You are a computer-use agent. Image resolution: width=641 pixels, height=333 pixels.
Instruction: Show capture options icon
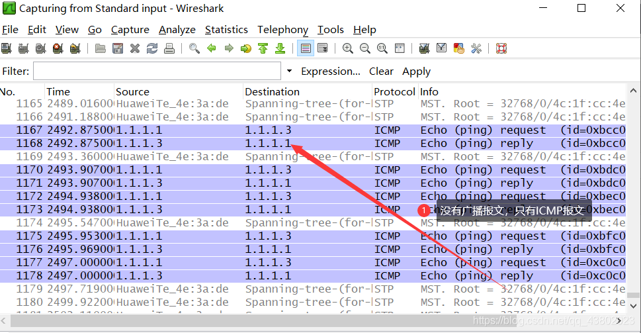[x=24, y=48]
